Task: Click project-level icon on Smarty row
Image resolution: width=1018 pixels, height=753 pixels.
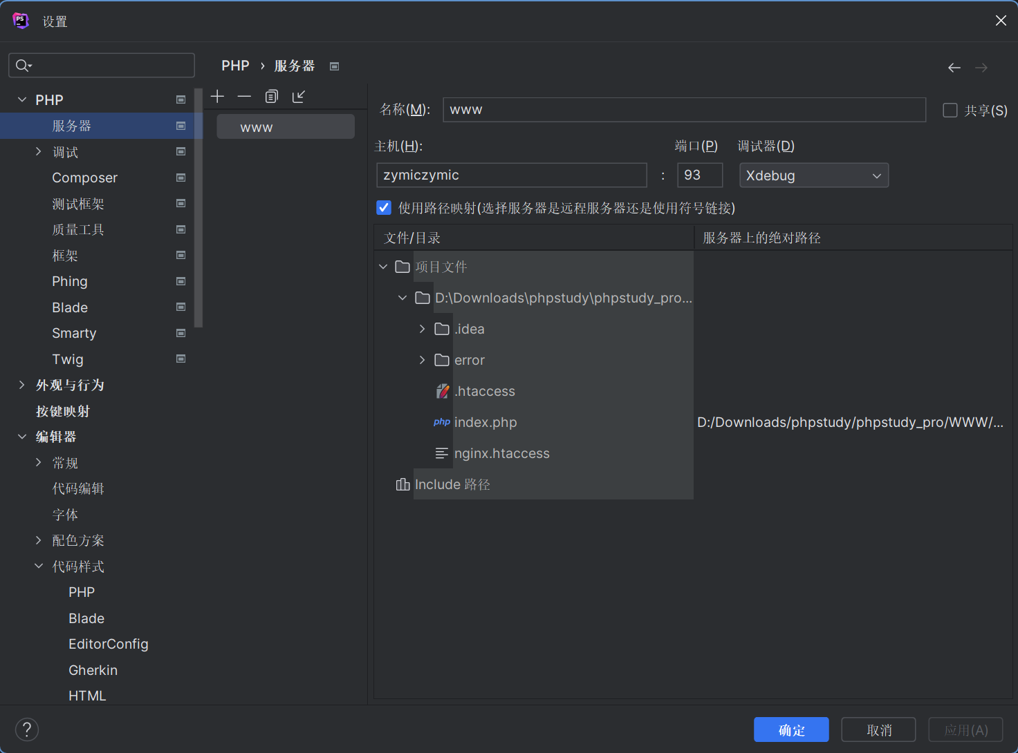Action: [181, 333]
